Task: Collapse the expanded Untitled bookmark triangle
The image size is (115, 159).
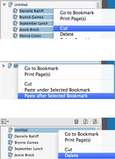Action: coord(4,5)
